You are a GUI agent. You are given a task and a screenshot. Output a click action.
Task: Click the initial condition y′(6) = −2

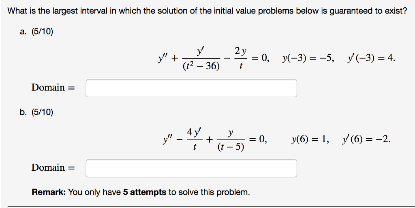(366, 139)
